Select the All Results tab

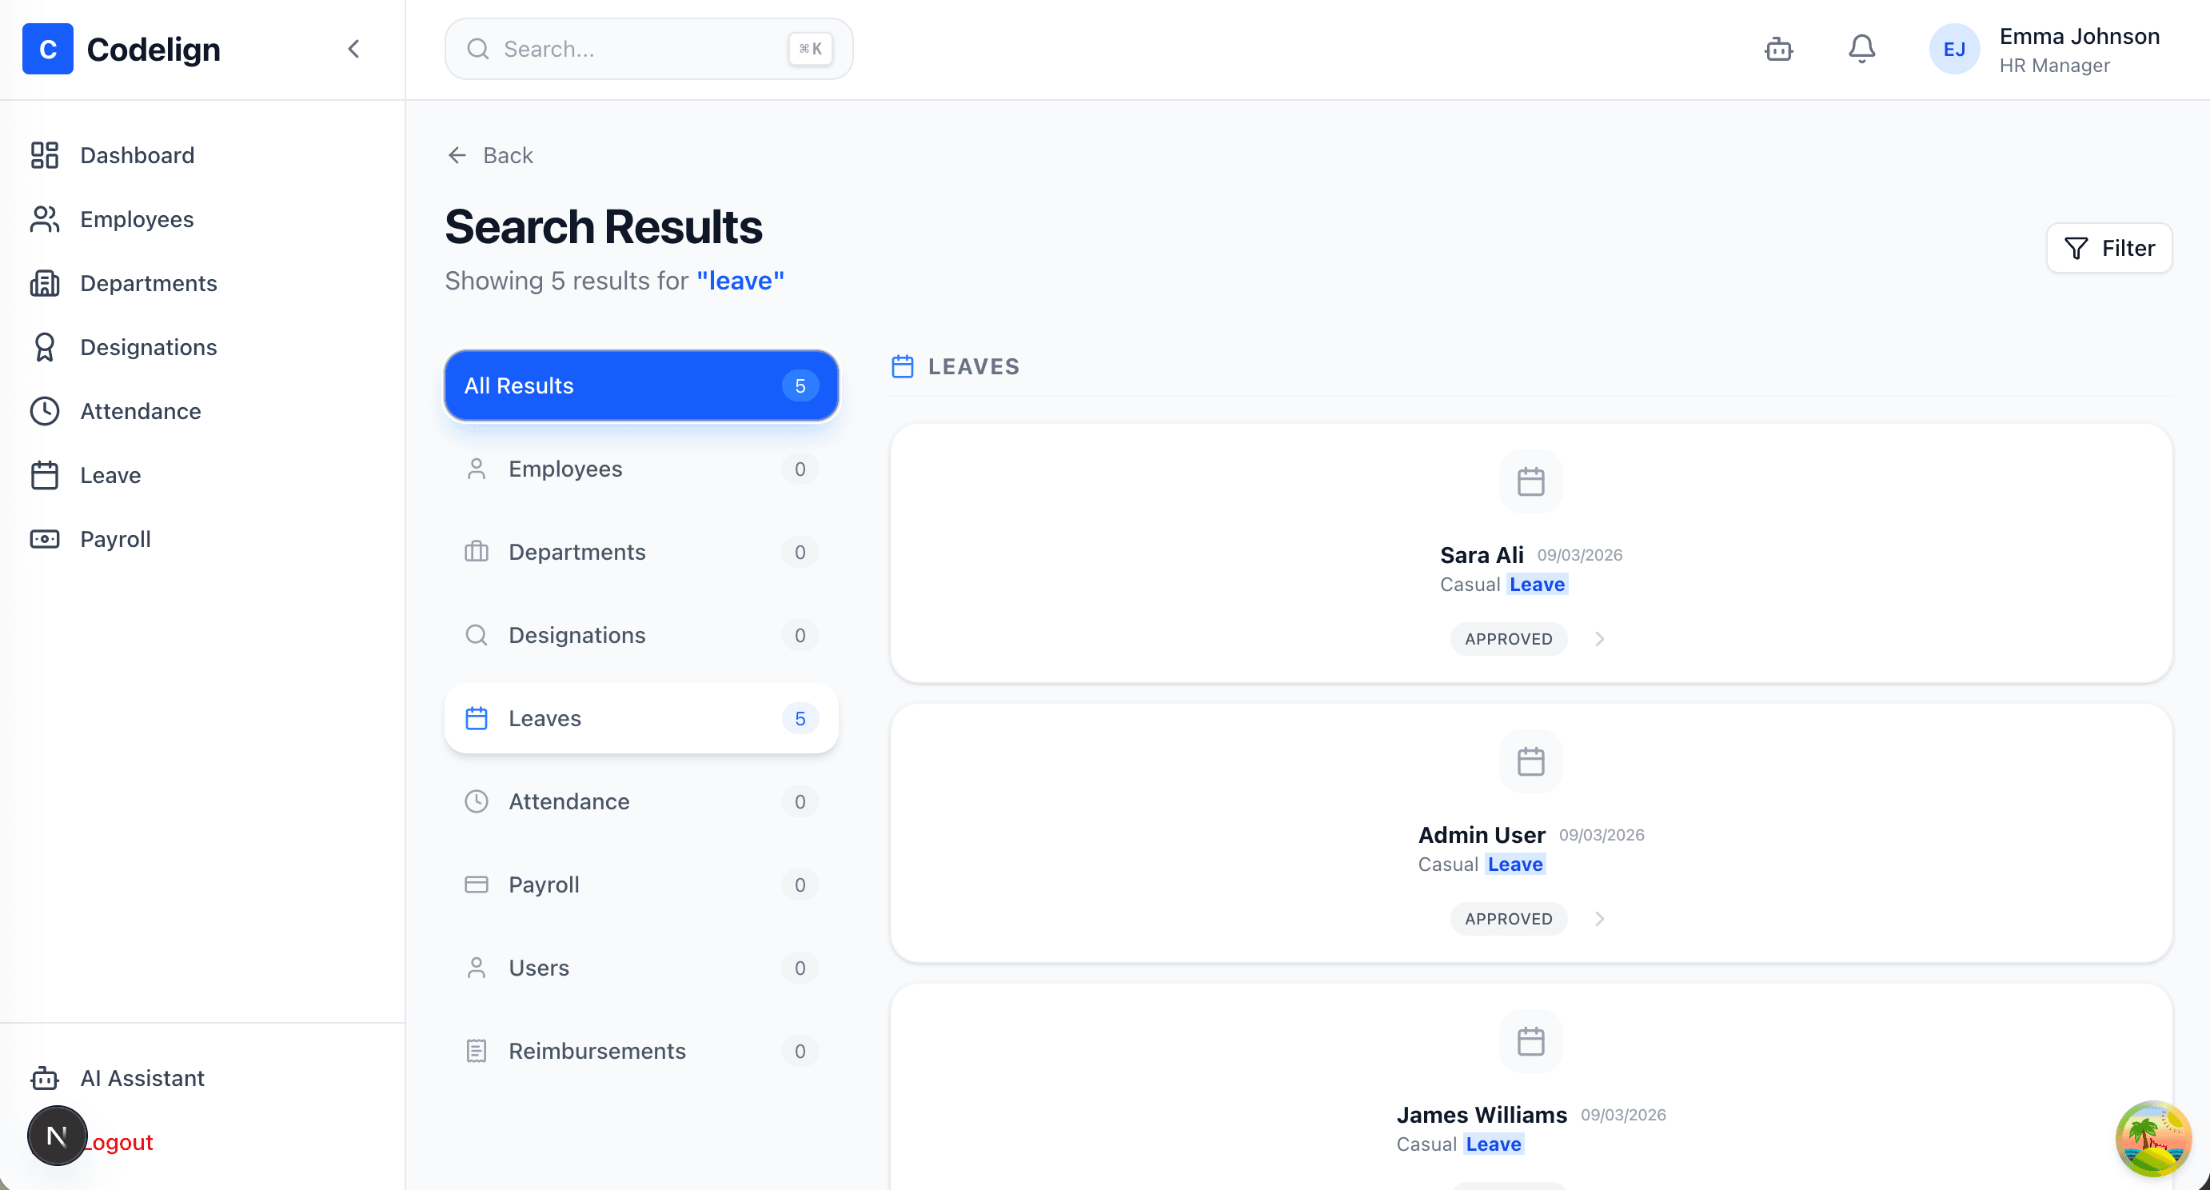[x=641, y=385]
